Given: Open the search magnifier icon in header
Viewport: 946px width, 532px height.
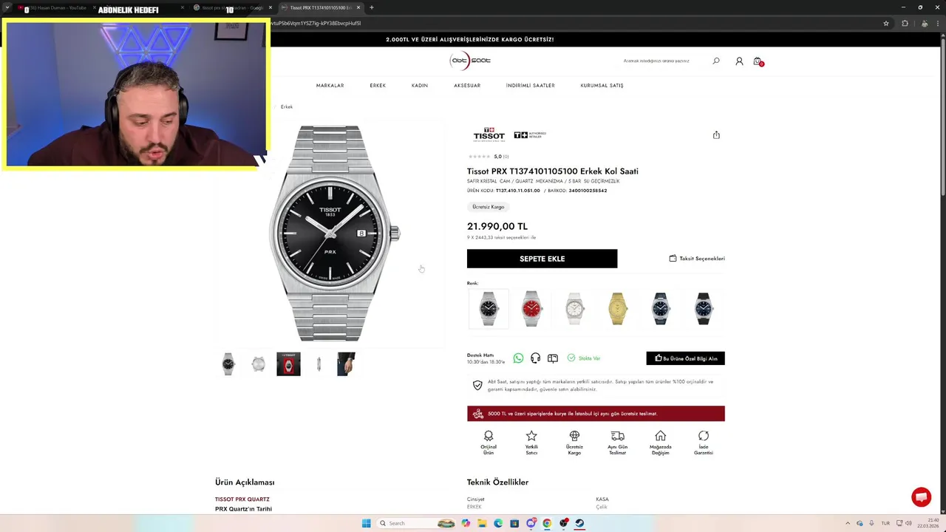Looking at the screenshot, I should [x=715, y=61].
